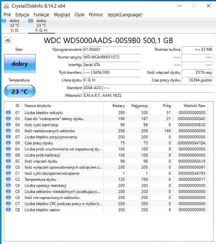Click the CrystalDiskInfo title bar app icon
The height and width of the screenshot is (244, 216).
point(6,6)
